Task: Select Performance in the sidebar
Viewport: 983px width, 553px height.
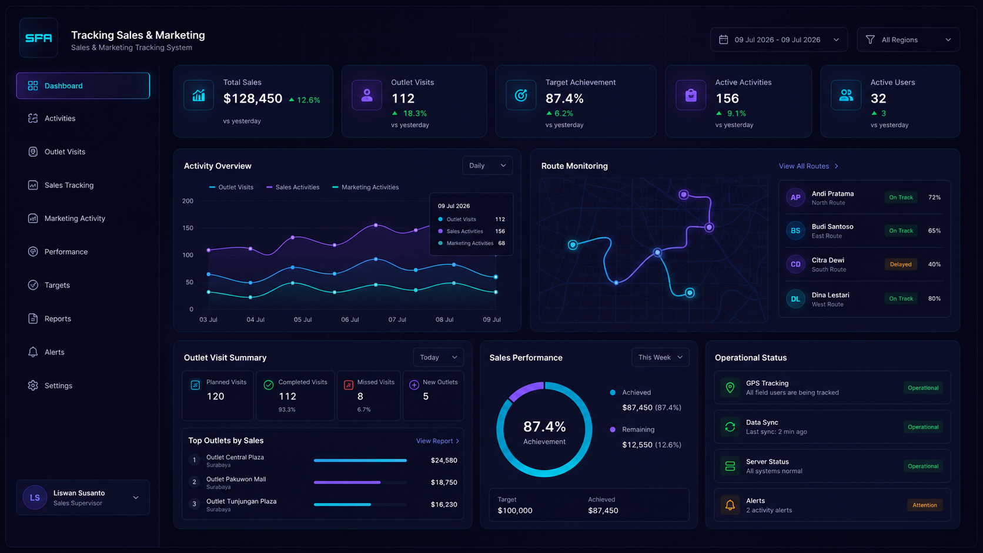Action: (x=83, y=252)
